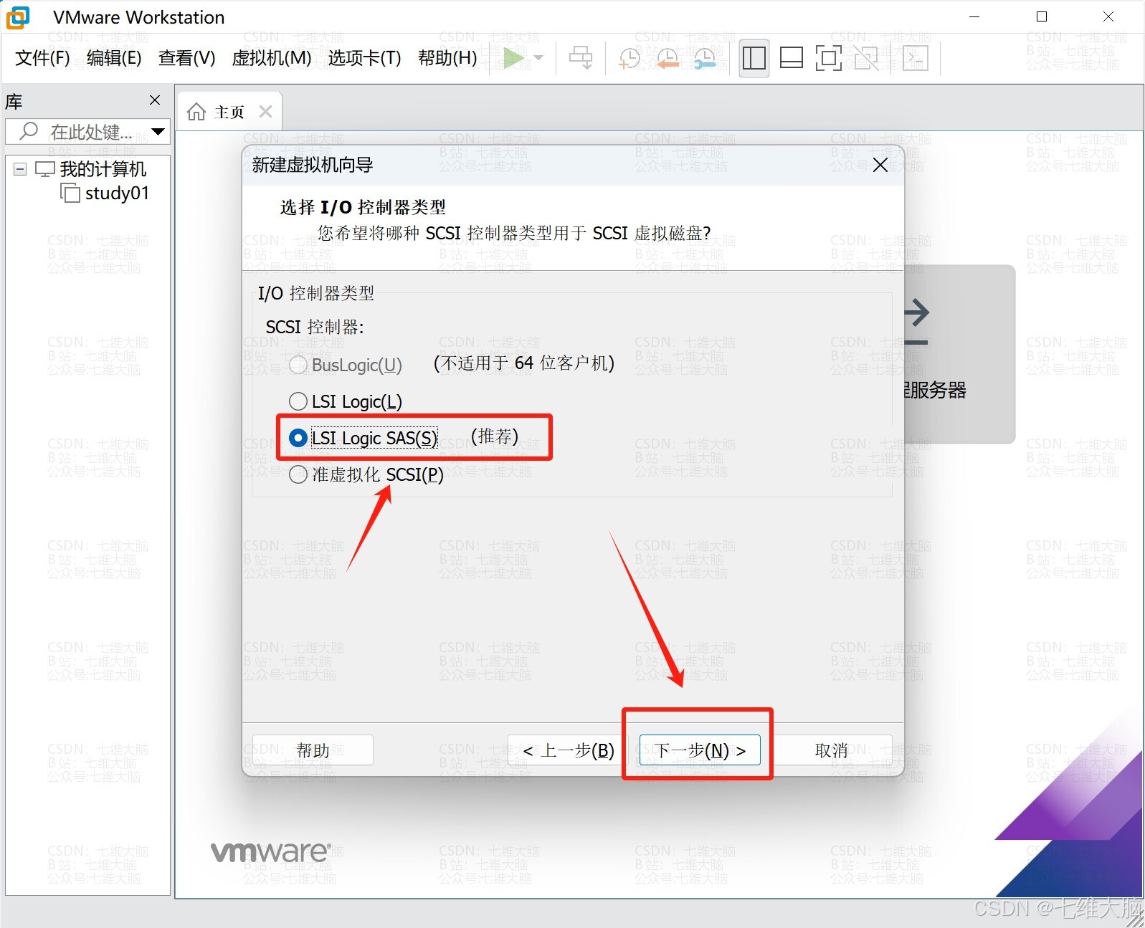Click the 帮助 button in the wizard
Image resolution: width=1145 pixels, height=928 pixels.
313,750
